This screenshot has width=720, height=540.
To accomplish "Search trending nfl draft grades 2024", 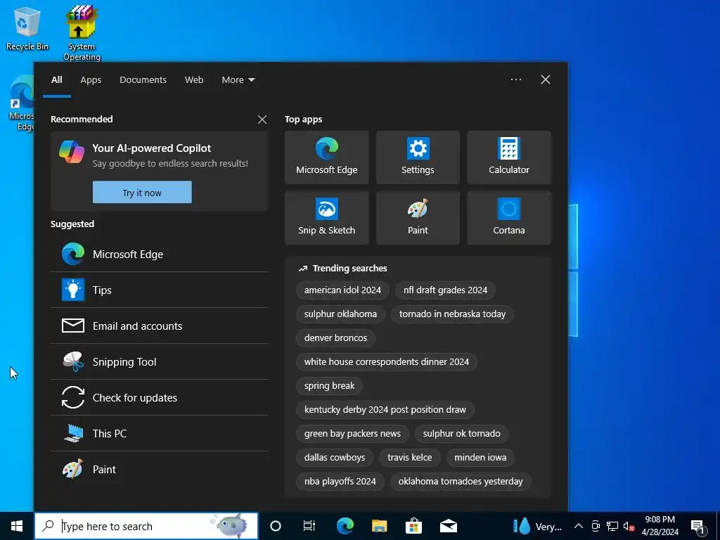I will tap(445, 290).
